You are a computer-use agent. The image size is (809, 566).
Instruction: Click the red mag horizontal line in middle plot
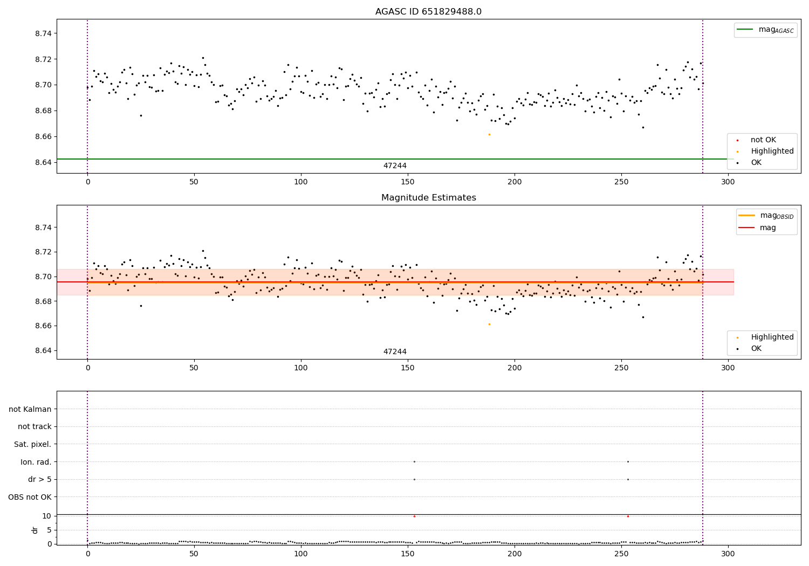[x=395, y=282]
